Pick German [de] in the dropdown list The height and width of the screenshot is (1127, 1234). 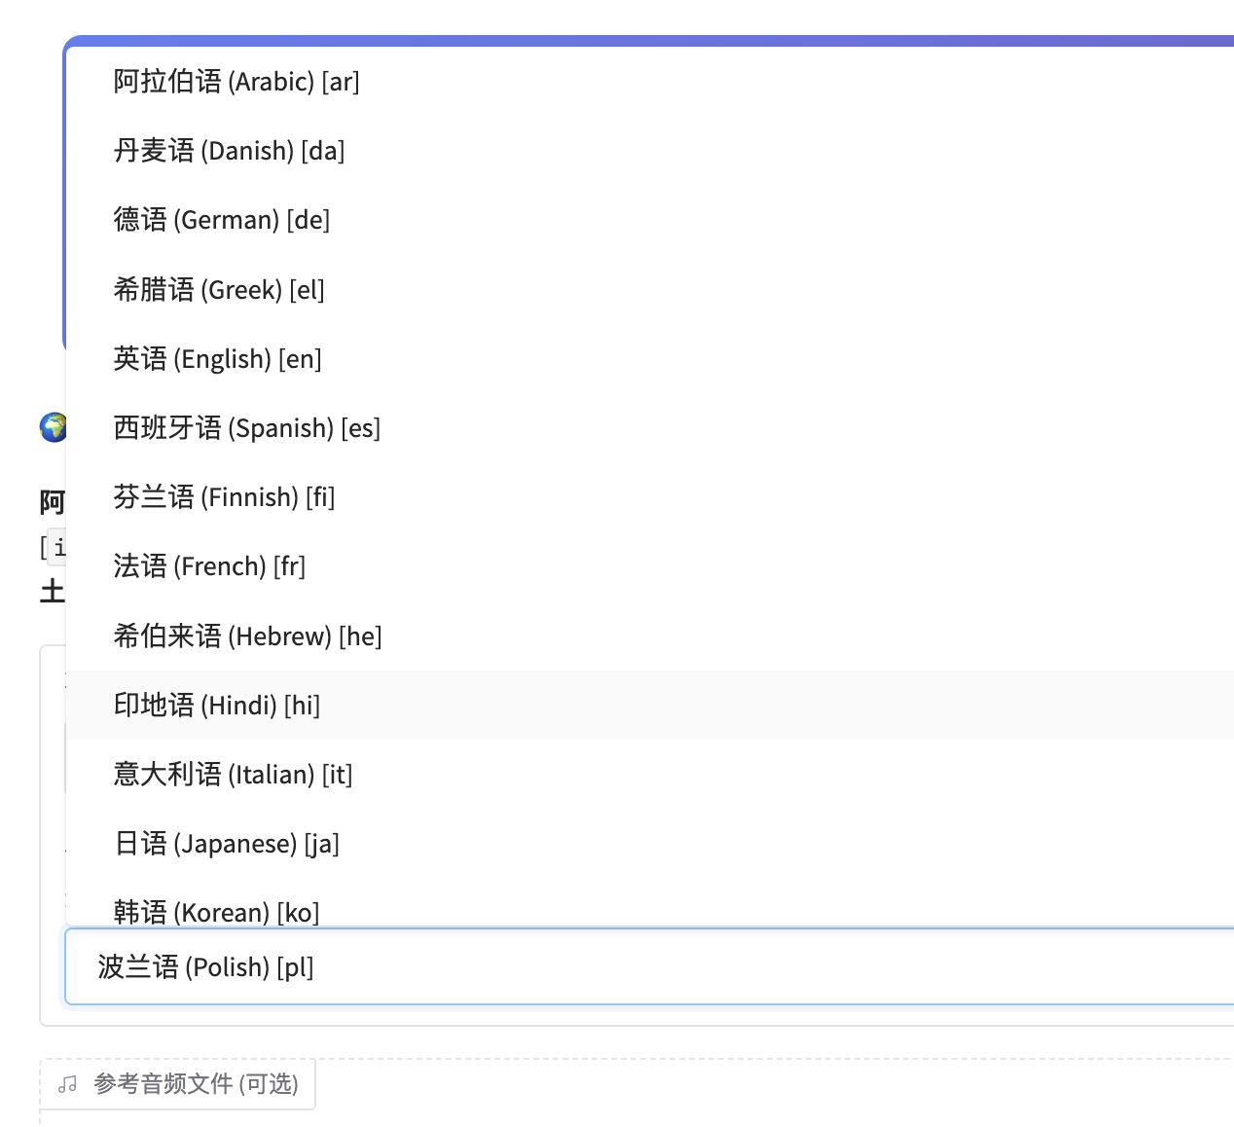click(222, 220)
